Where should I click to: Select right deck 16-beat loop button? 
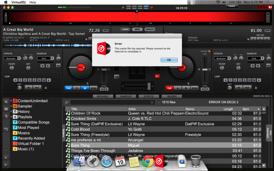[x=249, y=80]
